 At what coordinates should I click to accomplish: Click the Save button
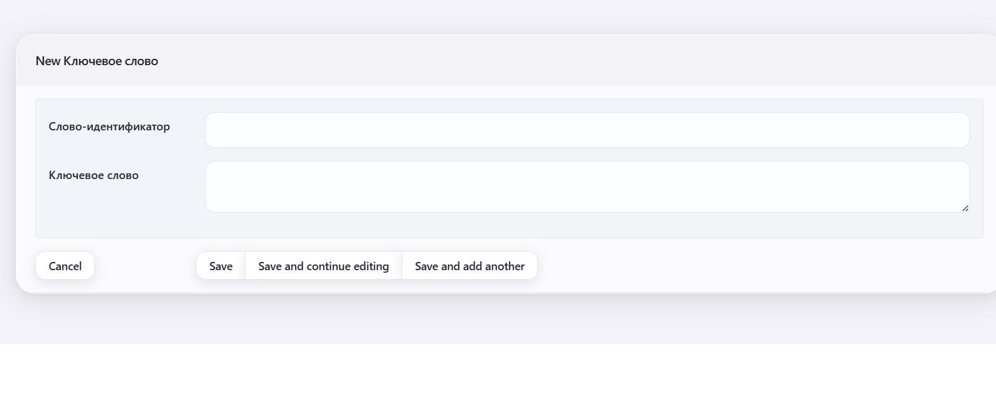(221, 266)
